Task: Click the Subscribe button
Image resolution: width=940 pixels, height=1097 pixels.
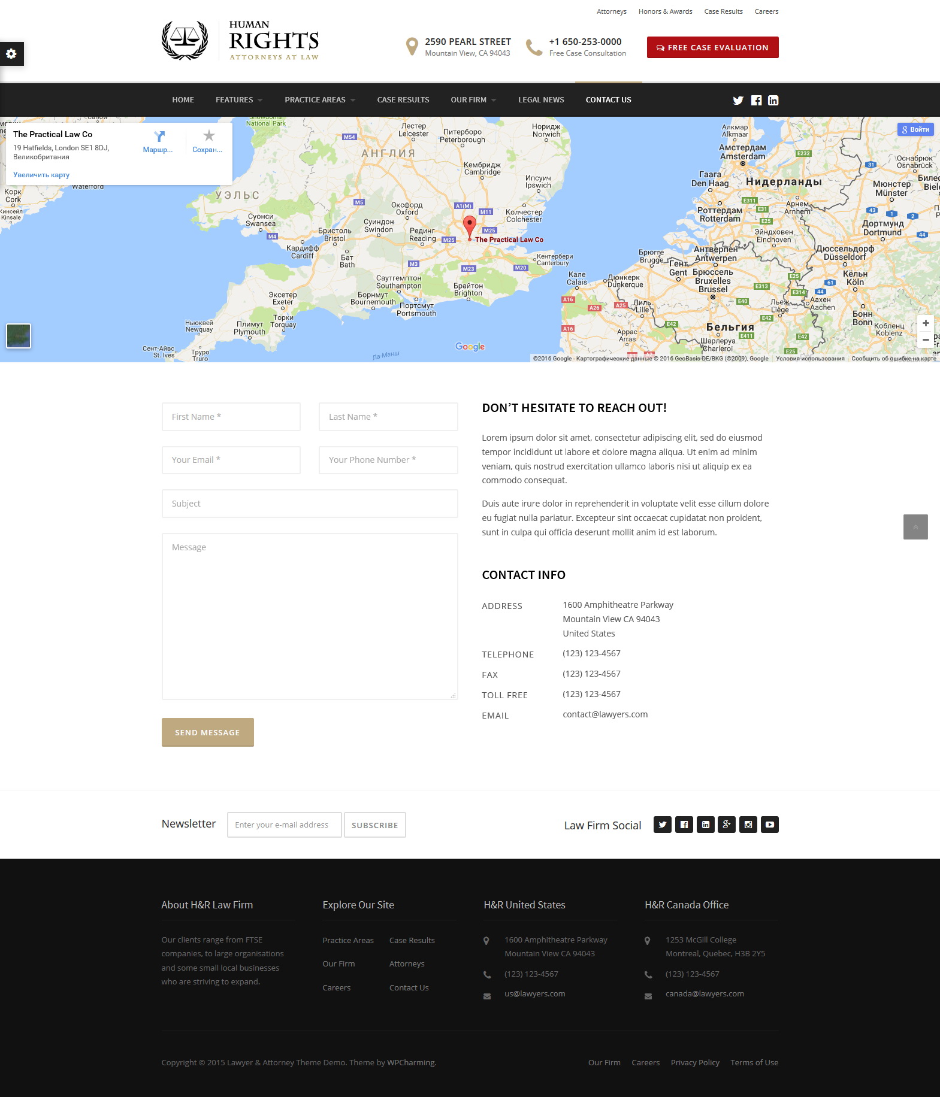Action: click(375, 825)
